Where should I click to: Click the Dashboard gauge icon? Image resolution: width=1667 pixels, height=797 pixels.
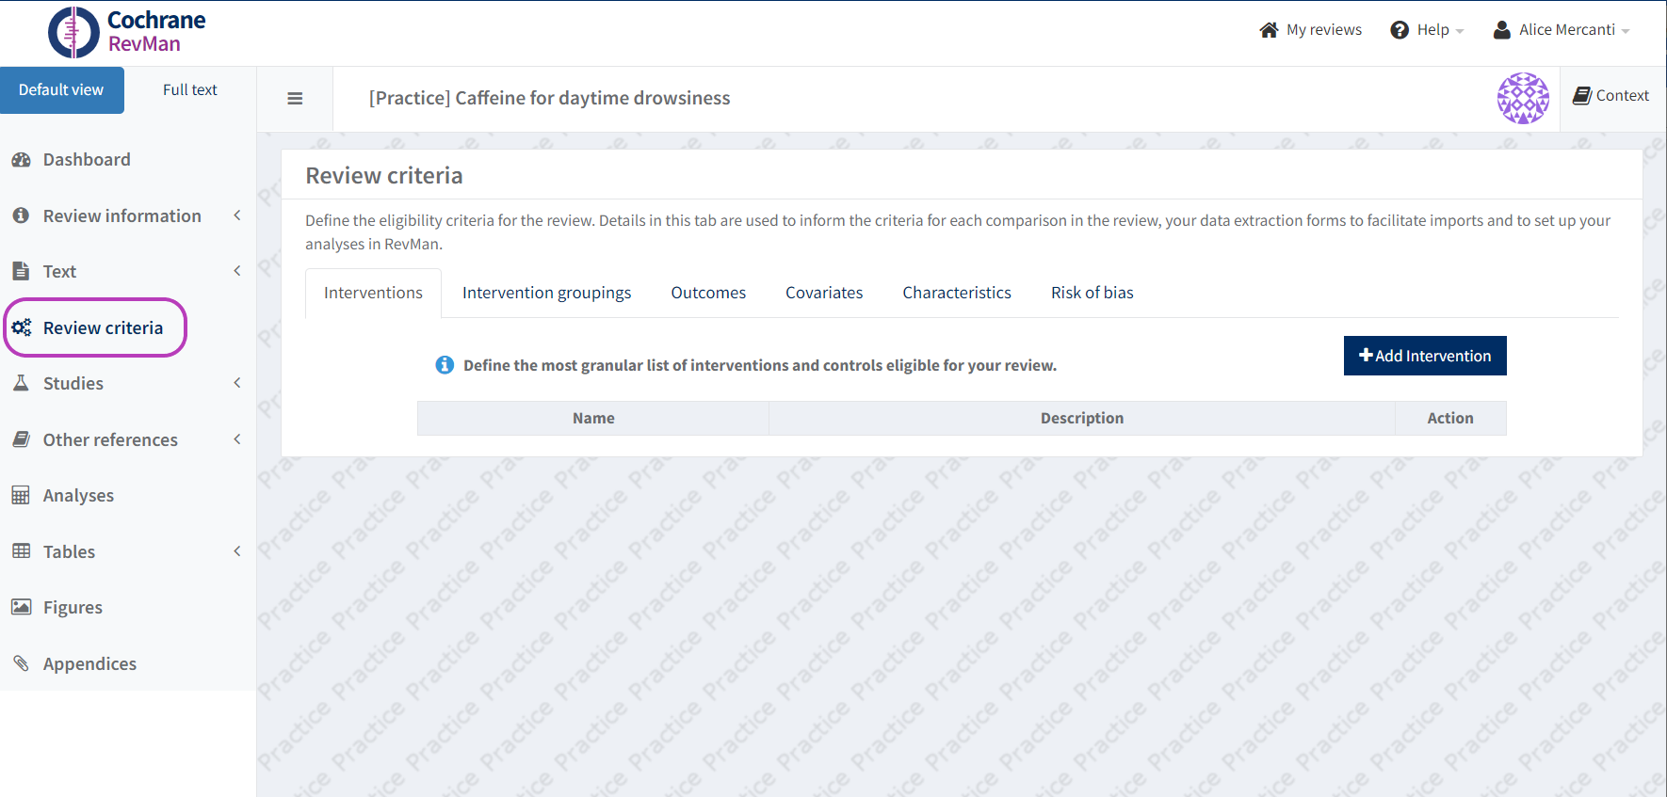pos(21,160)
